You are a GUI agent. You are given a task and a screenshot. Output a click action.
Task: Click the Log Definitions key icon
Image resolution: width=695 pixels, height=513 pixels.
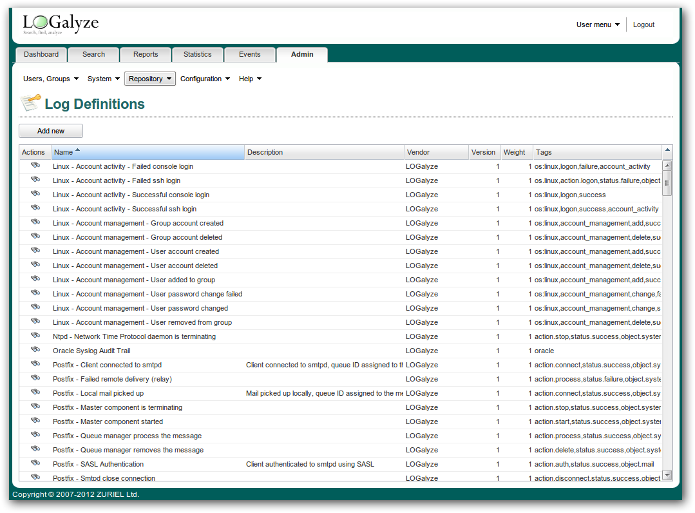pyautogui.click(x=30, y=102)
